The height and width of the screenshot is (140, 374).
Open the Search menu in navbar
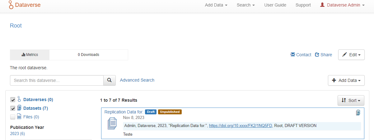pos(245,5)
